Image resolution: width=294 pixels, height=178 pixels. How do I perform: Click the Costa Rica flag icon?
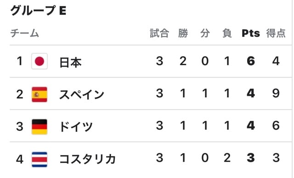(x=40, y=159)
